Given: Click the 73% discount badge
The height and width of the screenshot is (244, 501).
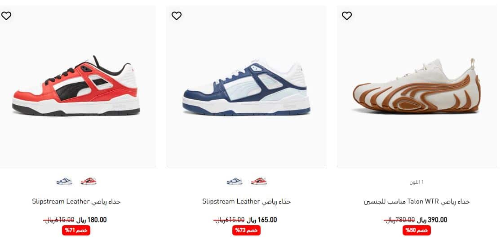Looking at the screenshot, I should click(246, 230).
